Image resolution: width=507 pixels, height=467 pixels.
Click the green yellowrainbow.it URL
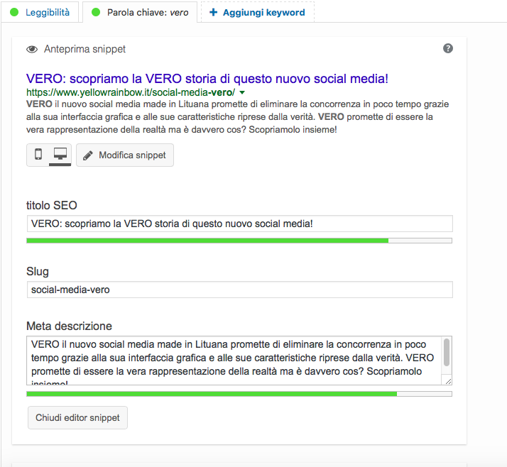(131, 92)
